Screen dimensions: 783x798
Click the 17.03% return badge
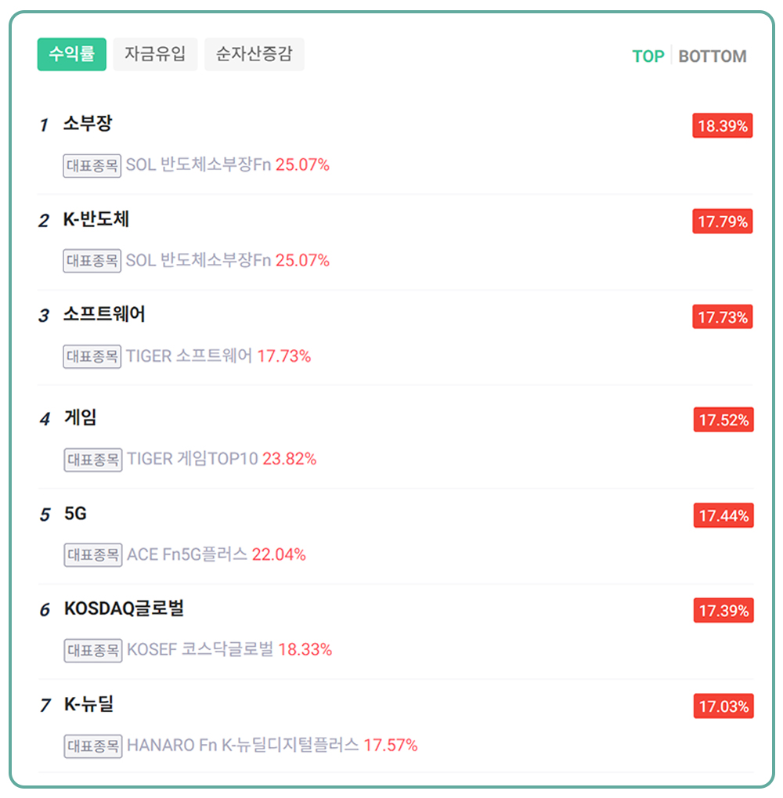click(723, 706)
